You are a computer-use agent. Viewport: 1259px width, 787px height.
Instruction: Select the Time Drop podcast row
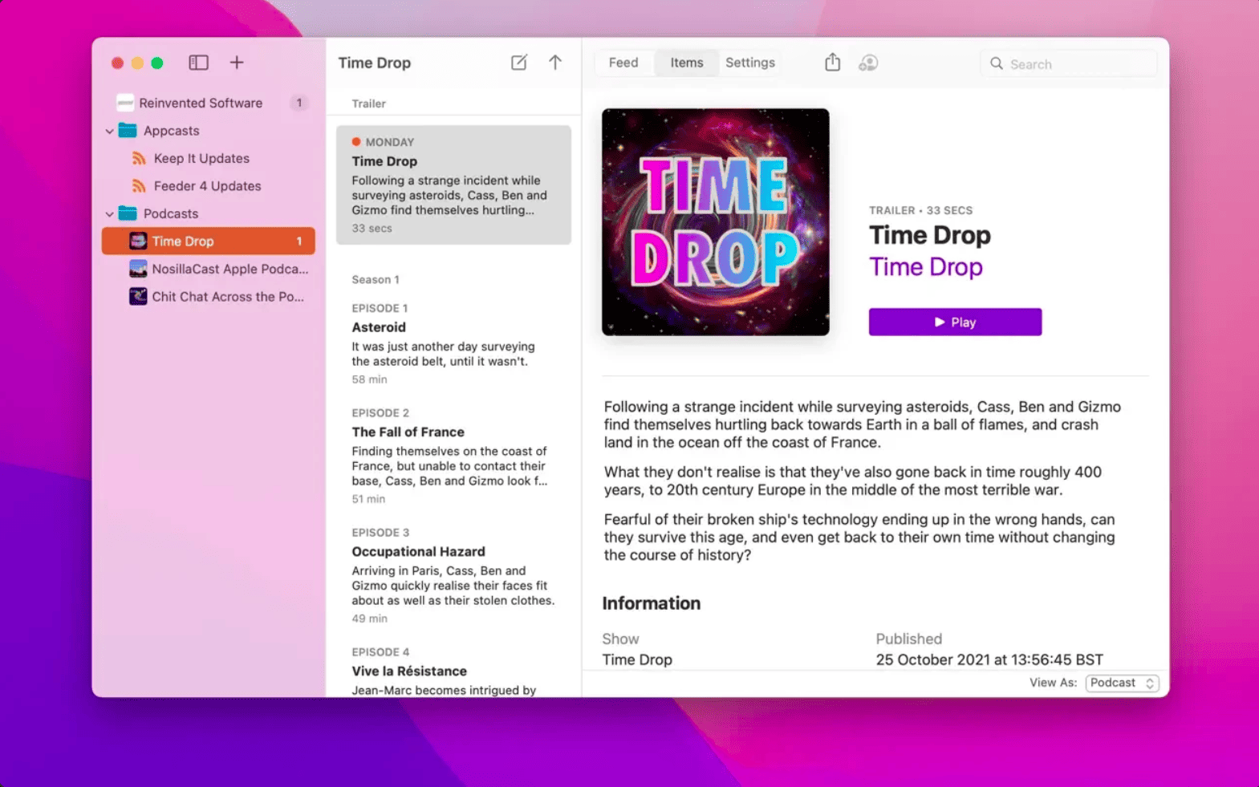tap(209, 241)
